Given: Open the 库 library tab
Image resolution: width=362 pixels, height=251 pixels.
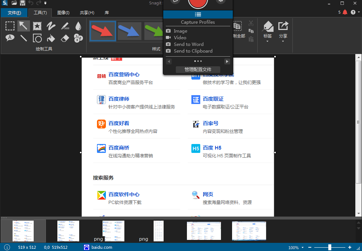Looking at the screenshot, I should click(107, 13).
